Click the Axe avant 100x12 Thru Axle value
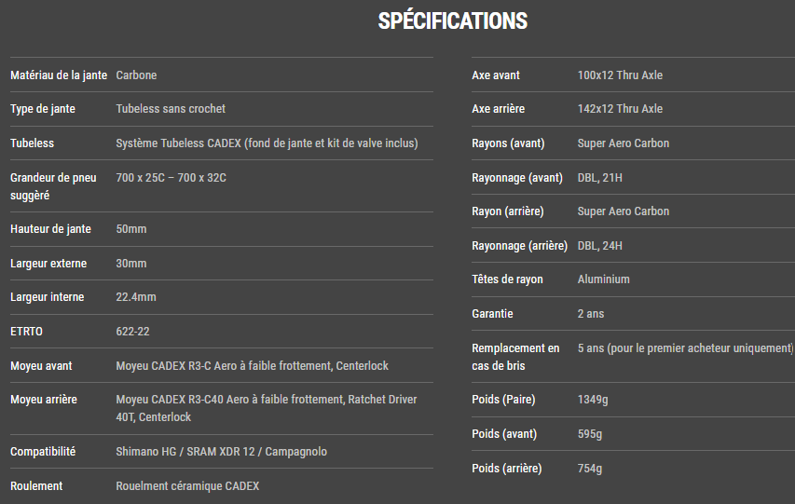 click(620, 75)
